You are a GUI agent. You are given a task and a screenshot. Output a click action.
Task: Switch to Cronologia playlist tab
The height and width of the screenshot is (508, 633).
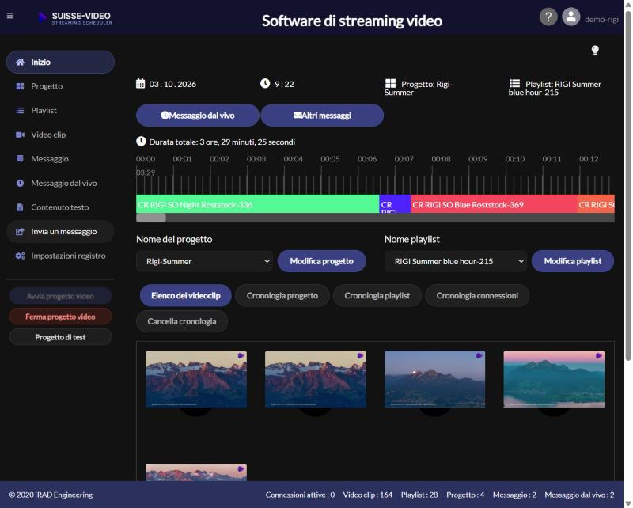377,296
